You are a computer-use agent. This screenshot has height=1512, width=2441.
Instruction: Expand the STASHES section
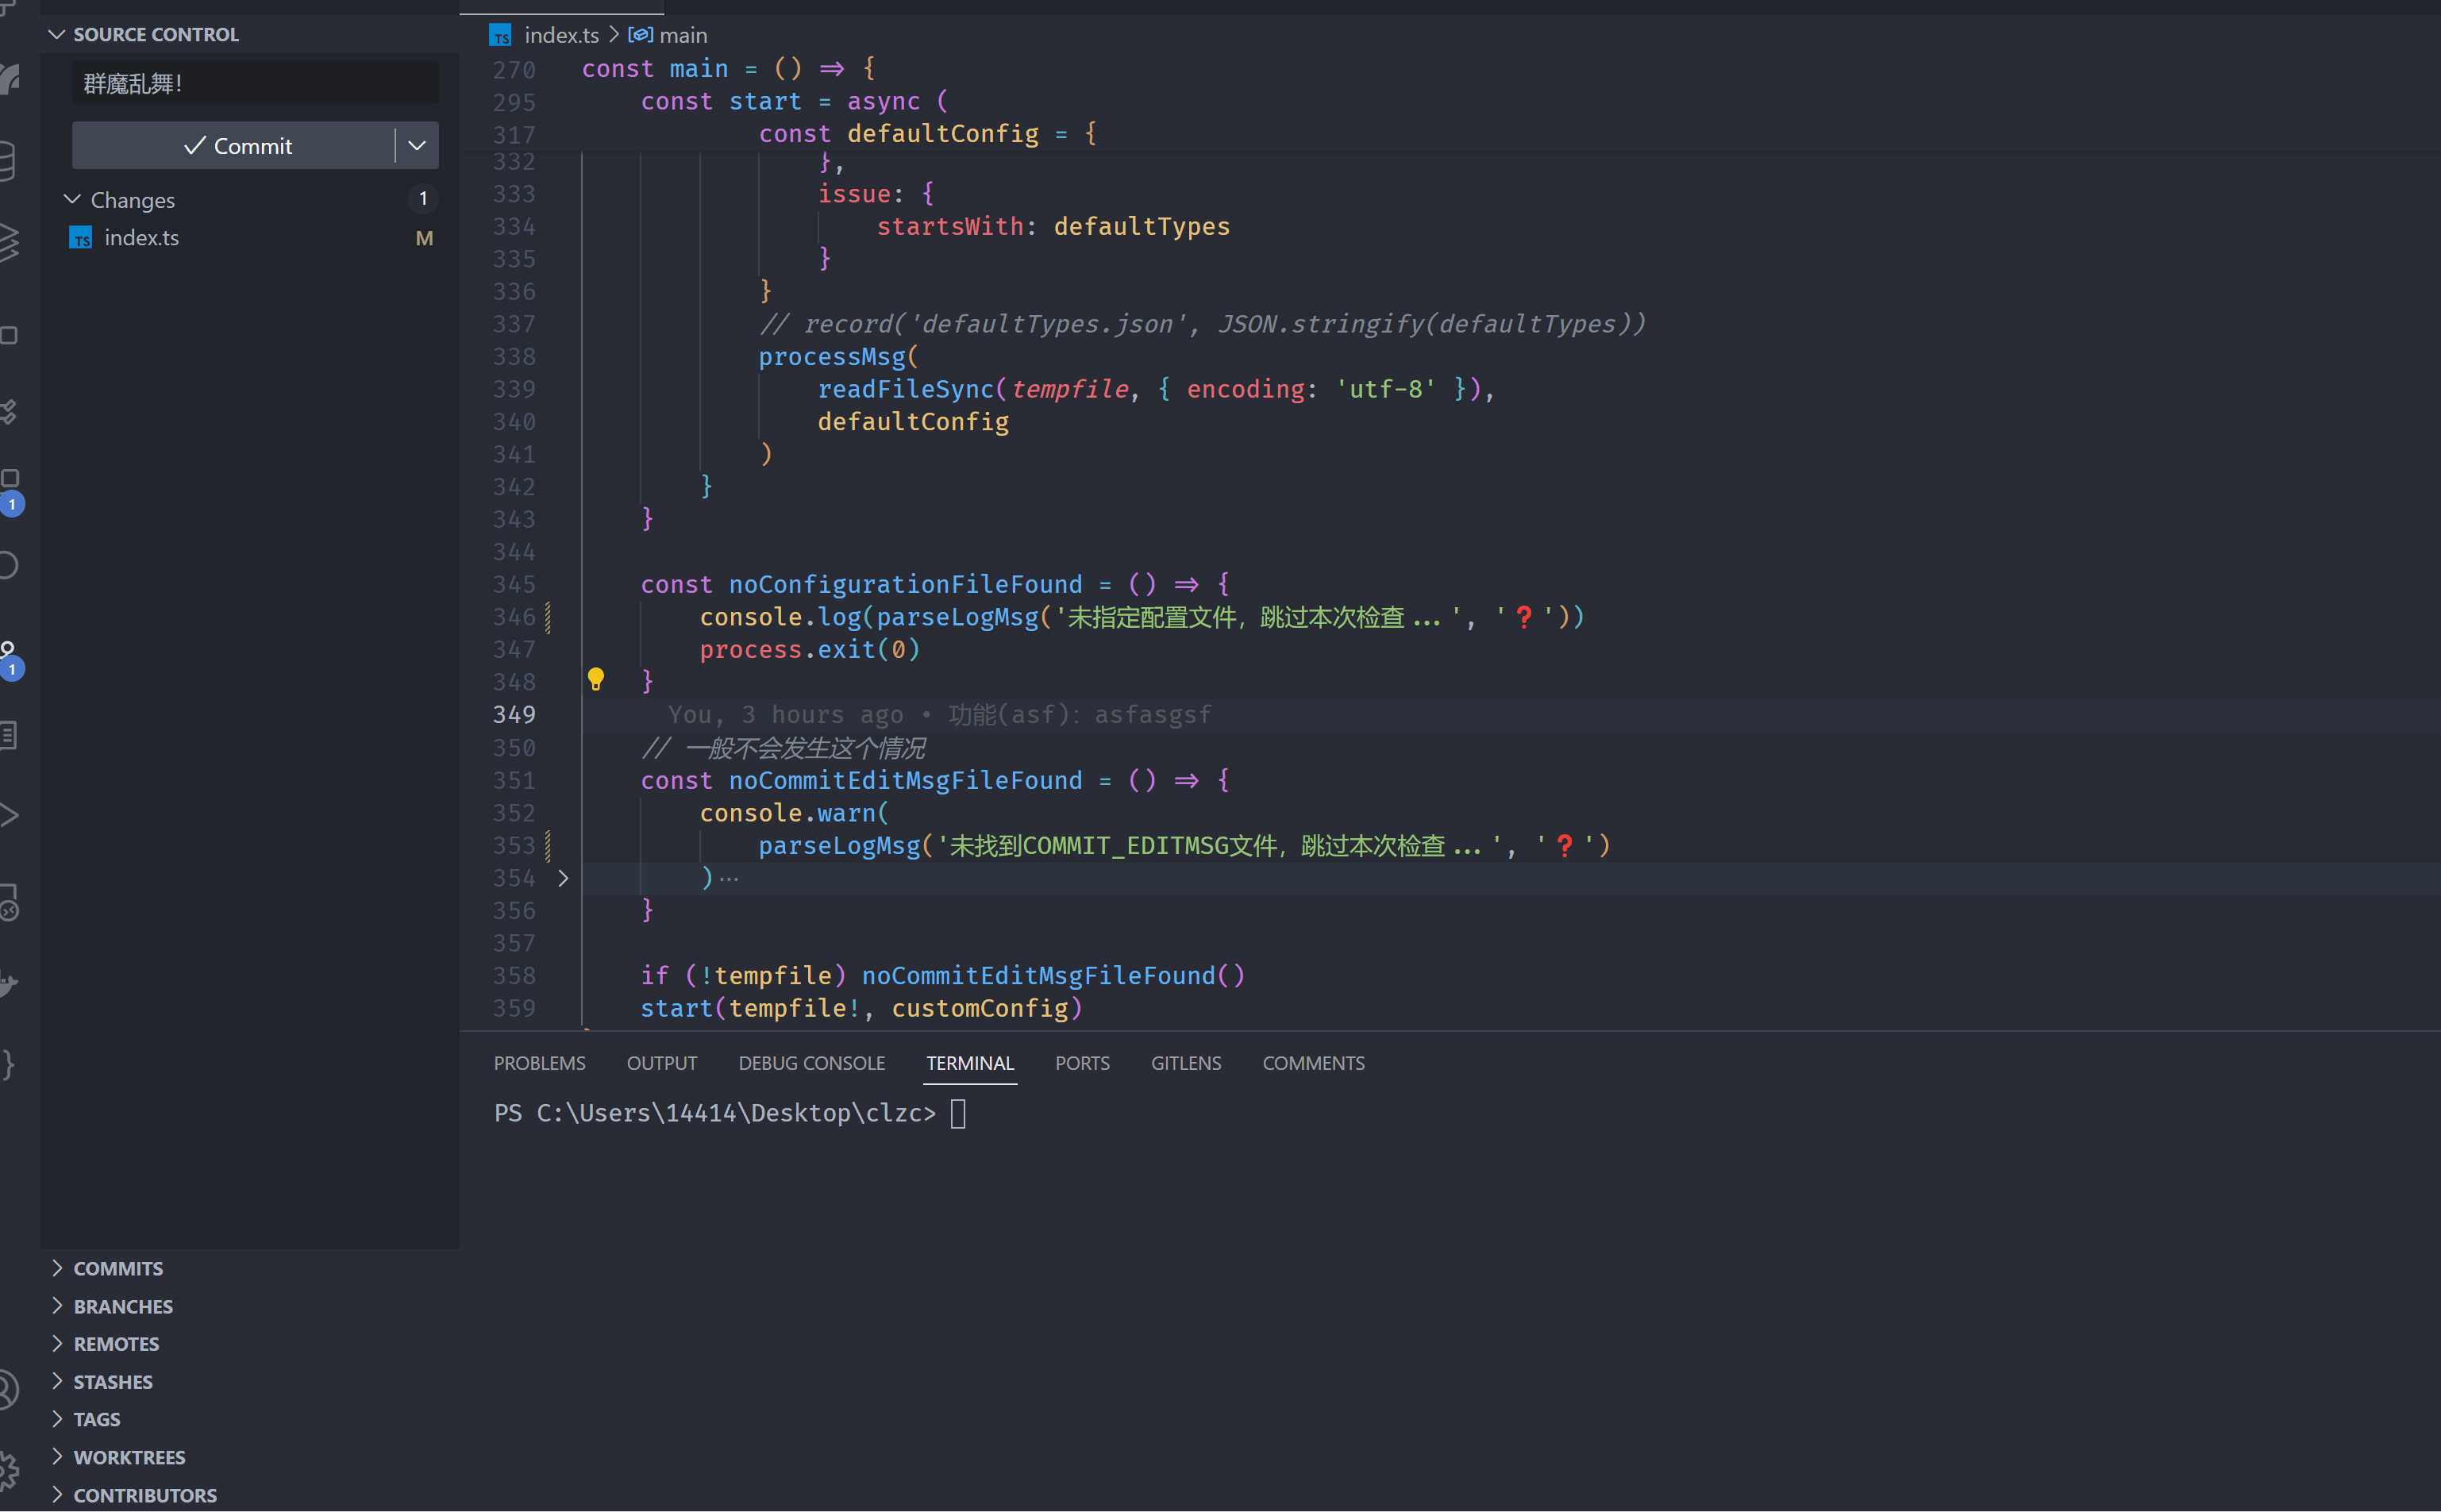coord(113,1382)
